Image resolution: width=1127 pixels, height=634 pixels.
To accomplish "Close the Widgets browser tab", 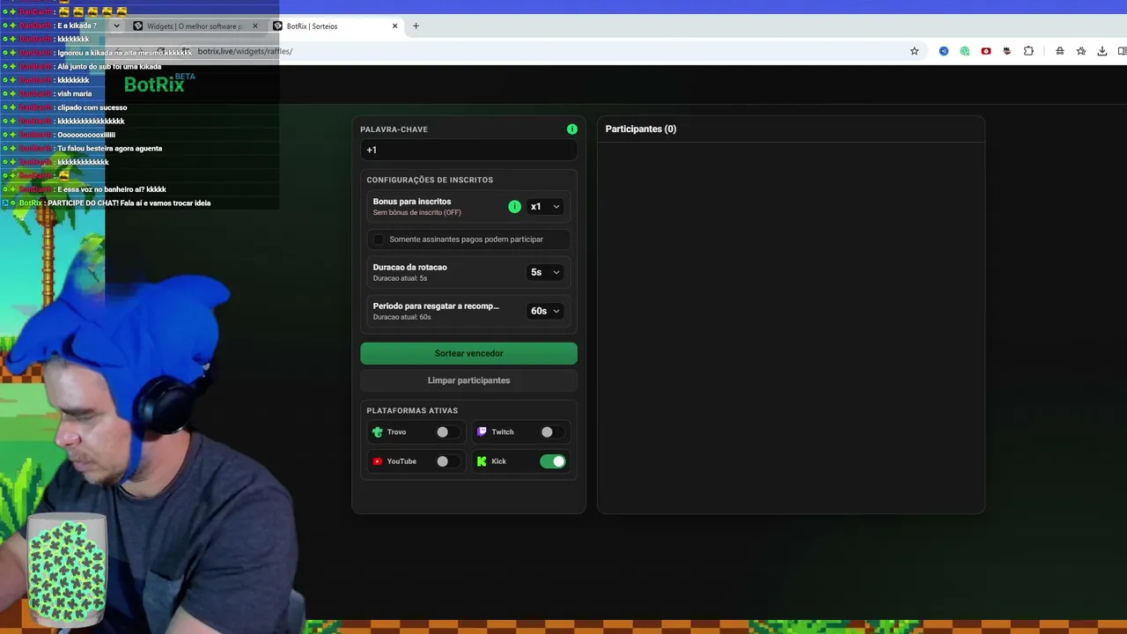I will pos(255,26).
